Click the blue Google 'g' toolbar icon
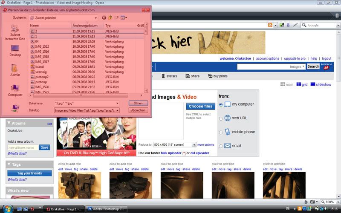 pyautogui.click(x=288, y=25)
